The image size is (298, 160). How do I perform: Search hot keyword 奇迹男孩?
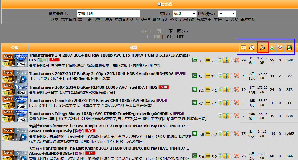click(x=248, y=20)
